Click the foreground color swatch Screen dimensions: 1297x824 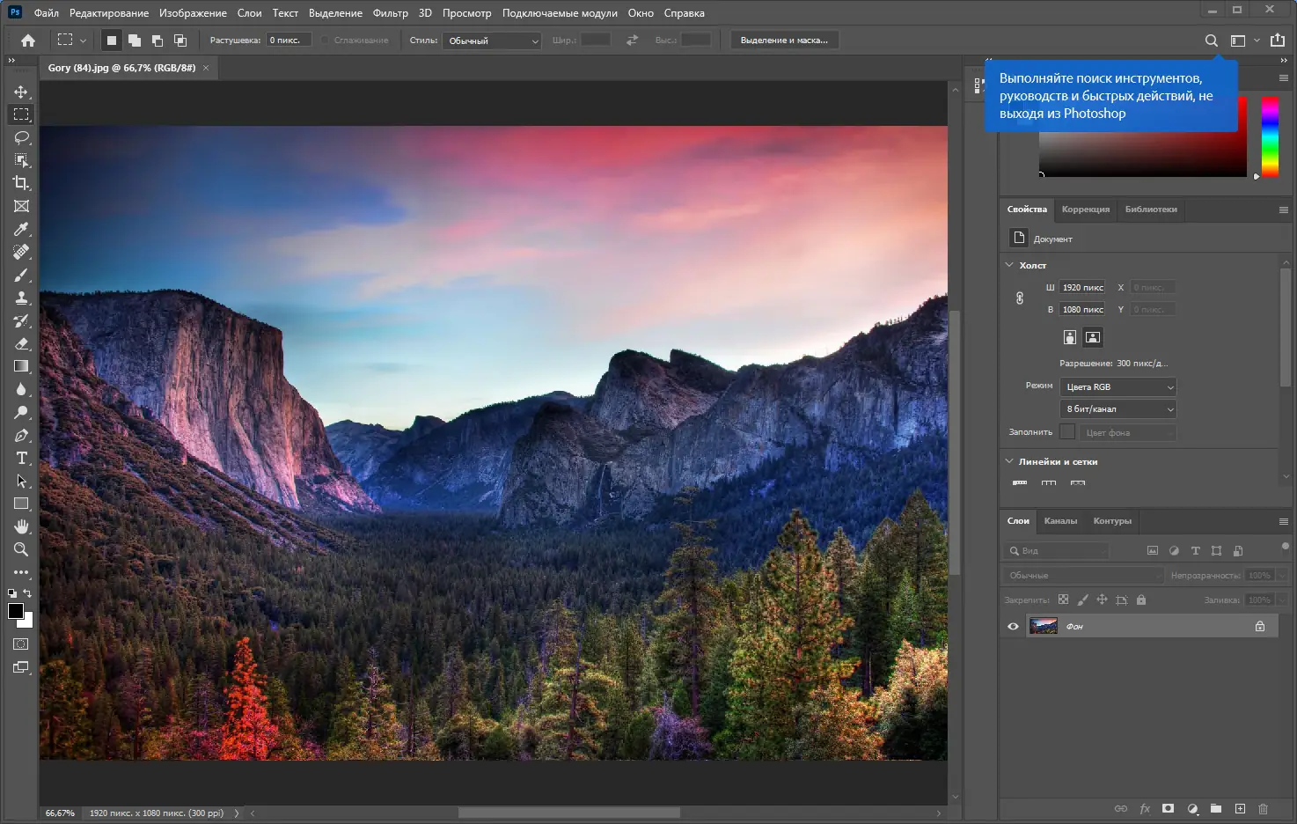15,611
